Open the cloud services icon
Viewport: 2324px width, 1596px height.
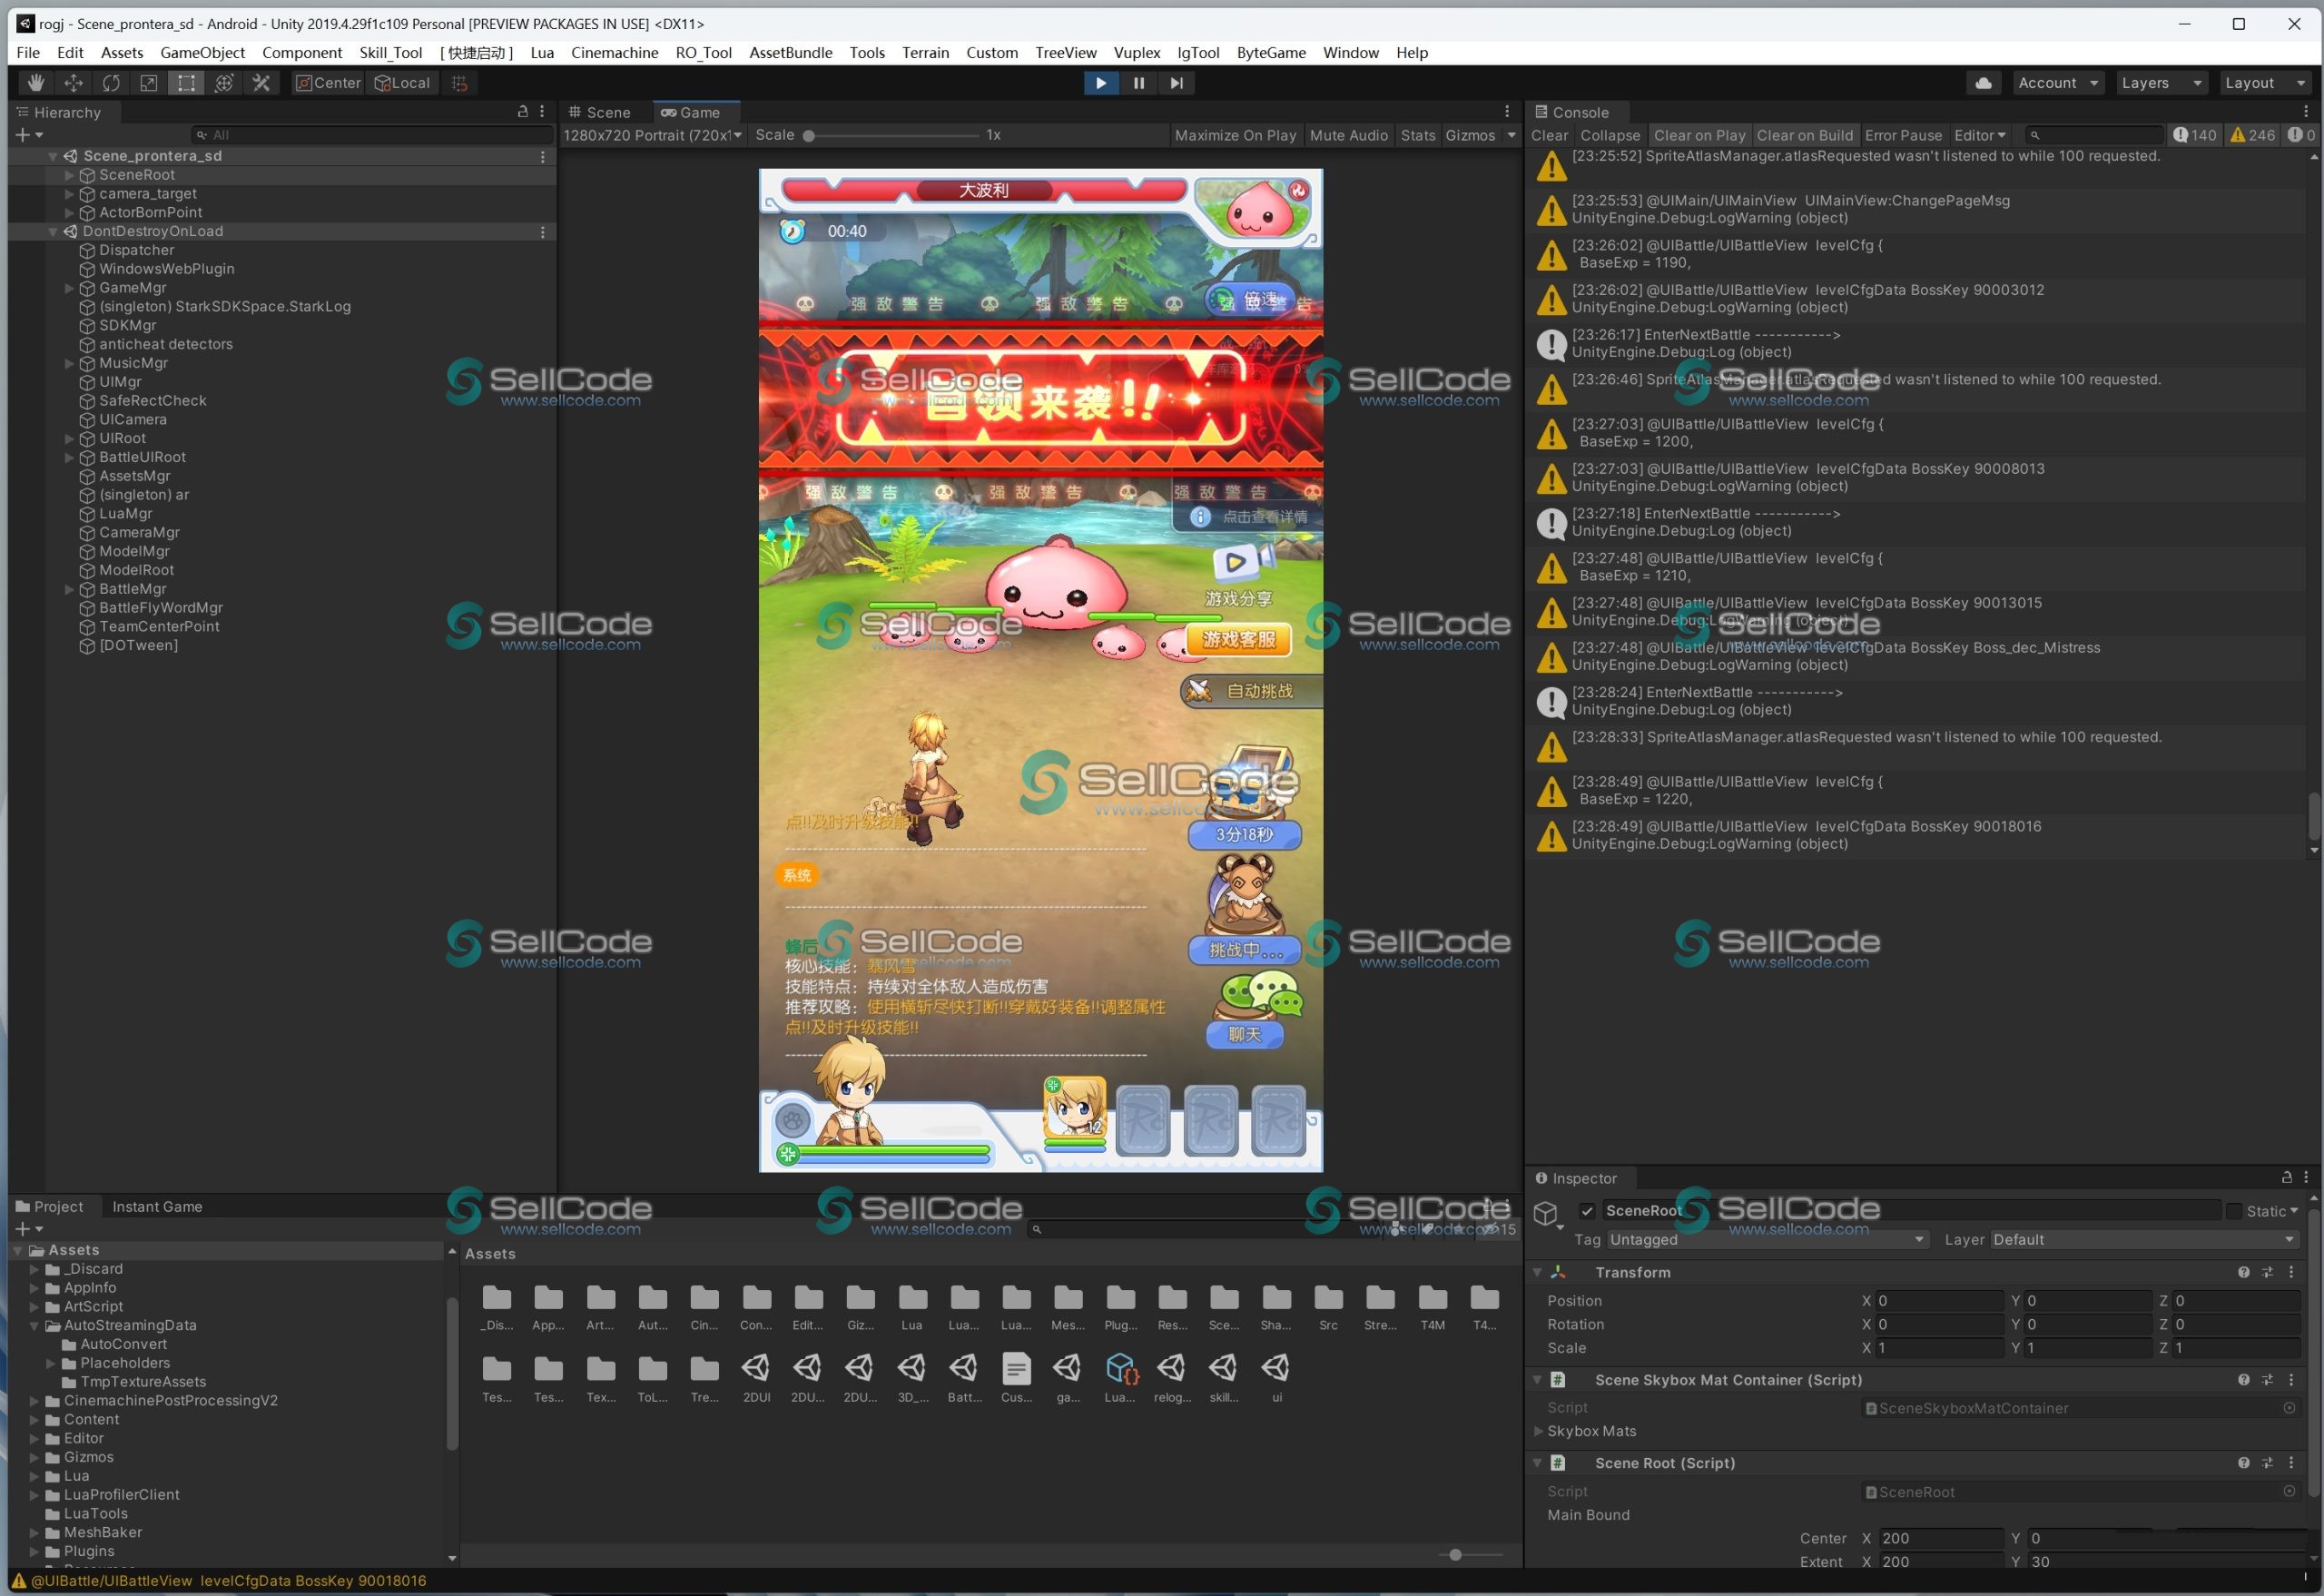(x=1983, y=83)
